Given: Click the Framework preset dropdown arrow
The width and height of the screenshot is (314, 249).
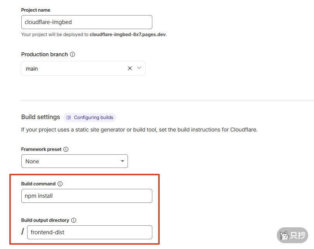Looking at the screenshot, I should click(x=122, y=161).
